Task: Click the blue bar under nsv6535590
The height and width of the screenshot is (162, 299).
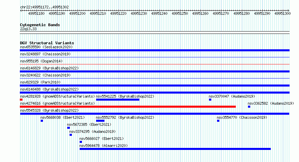Action: (x=155, y=50)
